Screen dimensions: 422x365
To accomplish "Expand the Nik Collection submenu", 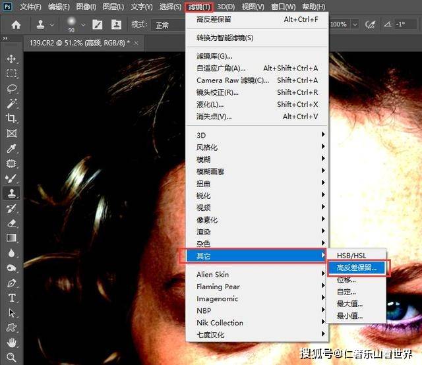I will [257, 322].
